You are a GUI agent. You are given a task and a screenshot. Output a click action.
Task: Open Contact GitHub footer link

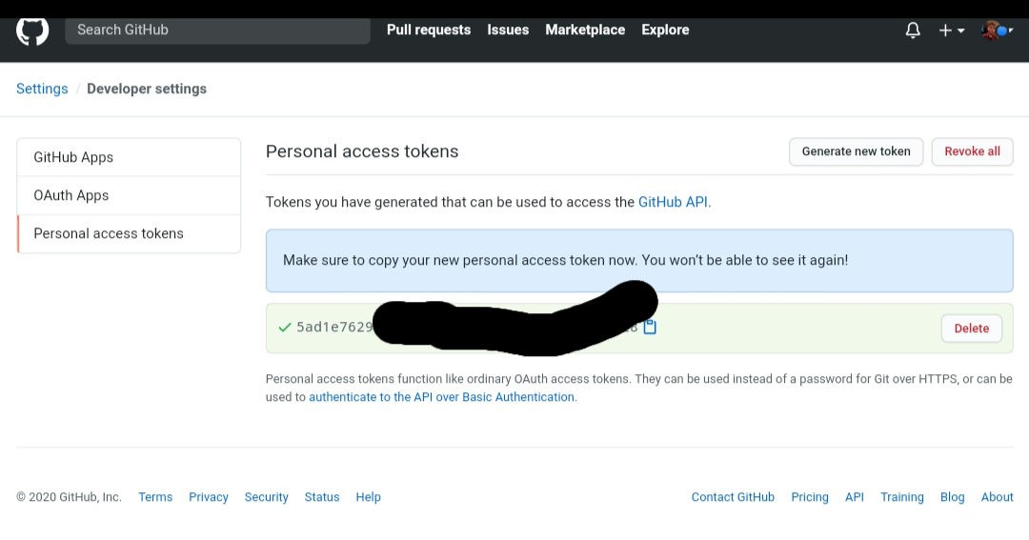[733, 497]
